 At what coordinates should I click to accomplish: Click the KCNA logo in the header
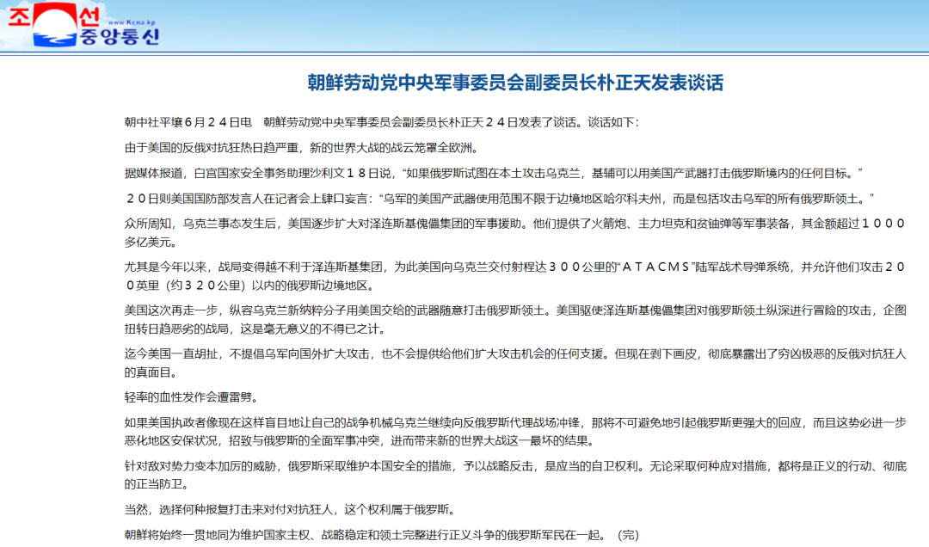[x=83, y=26]
